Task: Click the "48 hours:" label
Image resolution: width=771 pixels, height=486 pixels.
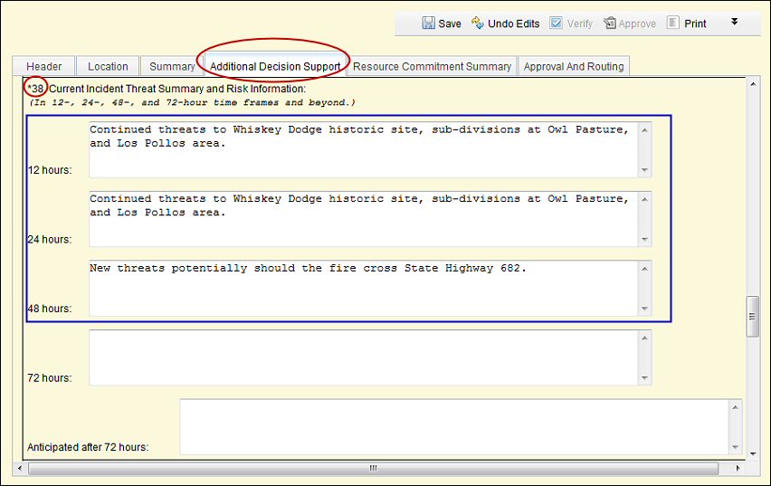Action: pos(50,309)
